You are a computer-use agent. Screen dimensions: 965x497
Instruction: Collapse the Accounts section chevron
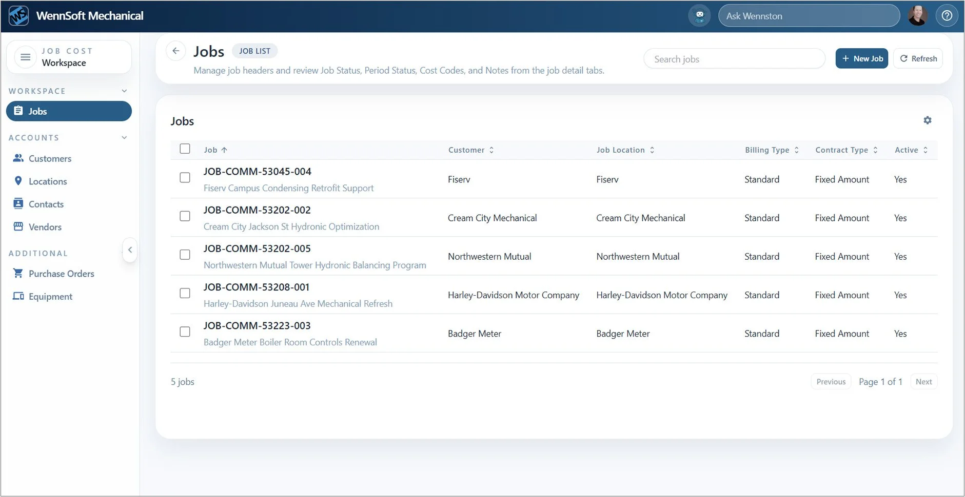(x=124, y=137)
